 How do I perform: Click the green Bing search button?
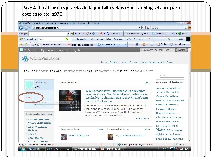67,39
